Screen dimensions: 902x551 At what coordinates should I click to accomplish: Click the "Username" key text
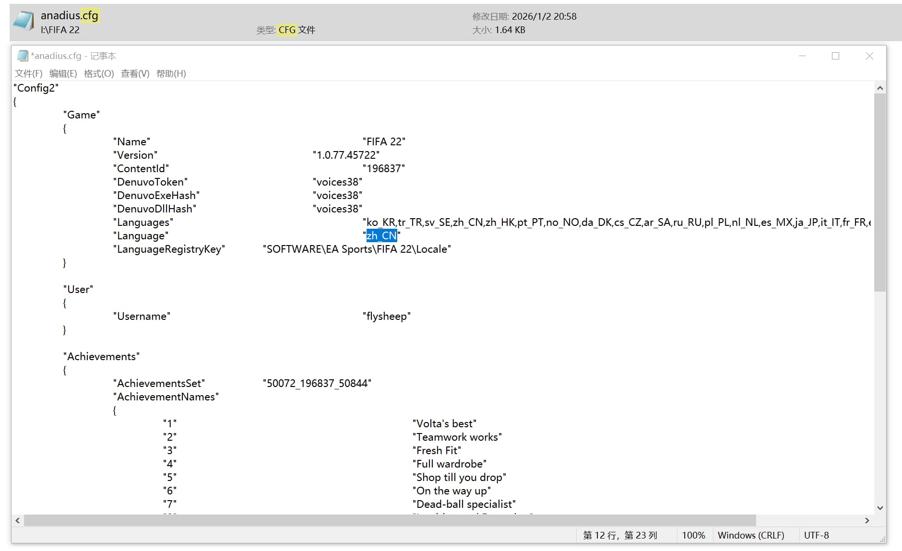[x=142, y=316]
